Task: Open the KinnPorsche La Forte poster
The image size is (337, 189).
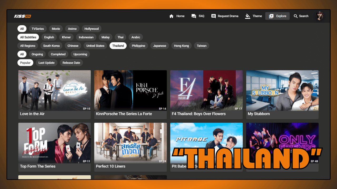Action: click(x=130, y=90)
